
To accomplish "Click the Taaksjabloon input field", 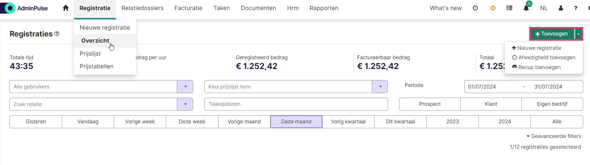I will pos(296,104).
